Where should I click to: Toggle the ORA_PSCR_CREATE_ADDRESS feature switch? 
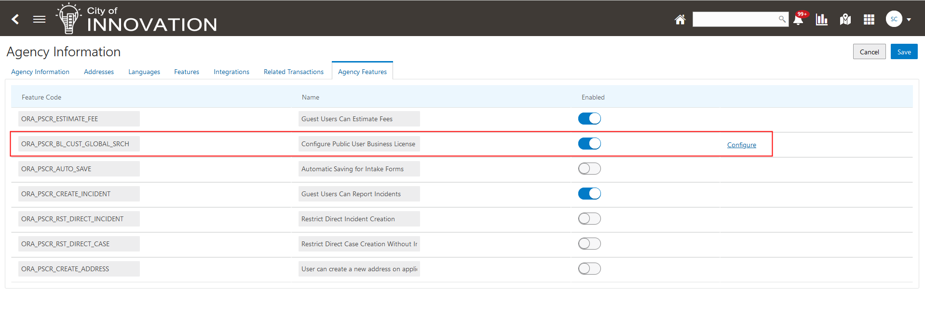point(589,269)
